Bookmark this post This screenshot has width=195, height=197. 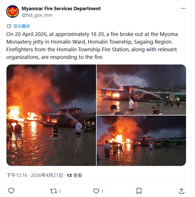pyautogui.click(x=139, y=191)
